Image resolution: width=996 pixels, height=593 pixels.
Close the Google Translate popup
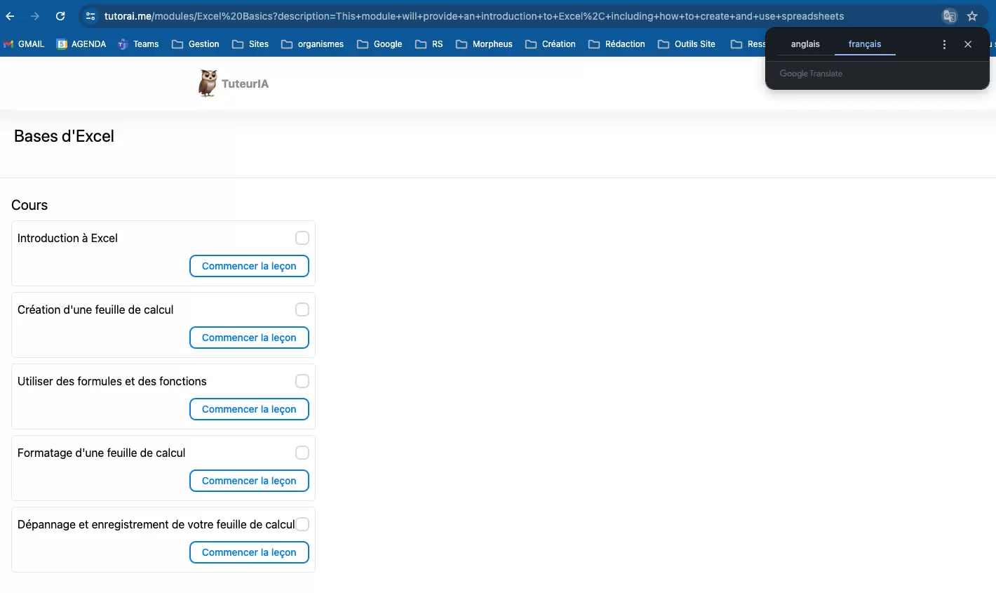(x=968, y=44)
